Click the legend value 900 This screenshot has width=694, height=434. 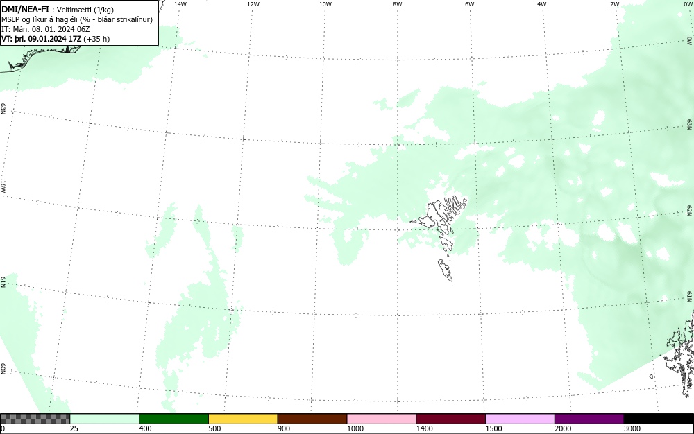(x=284, y=428)
